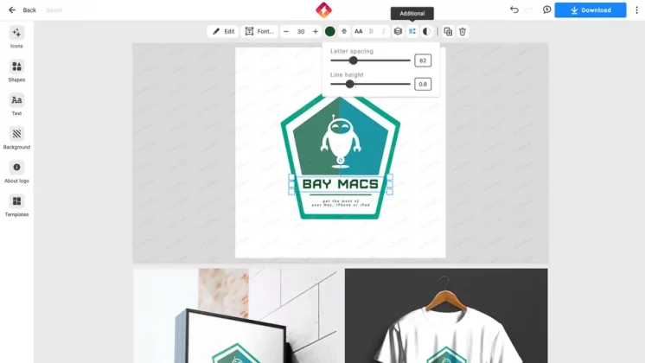Go Back to the previous page

pos(22,10)
